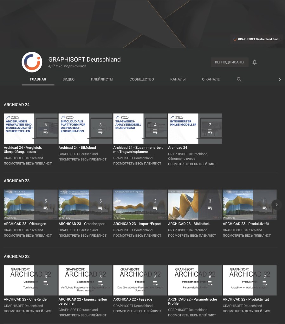Toggle the ВЫ ПОДПИСАНЫ subscription button
The width and height of the screenshot is (285, 324).
coord(230,62)
